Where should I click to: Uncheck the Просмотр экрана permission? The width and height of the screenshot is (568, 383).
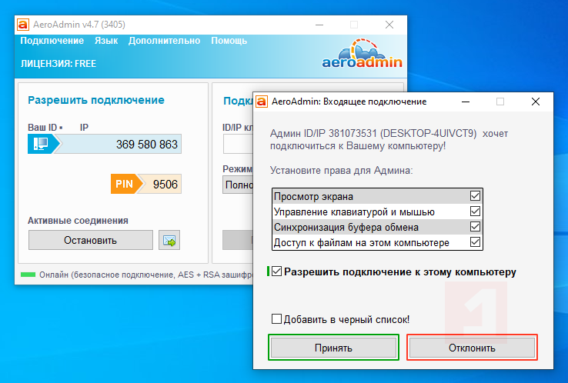(x=475, y=196)
